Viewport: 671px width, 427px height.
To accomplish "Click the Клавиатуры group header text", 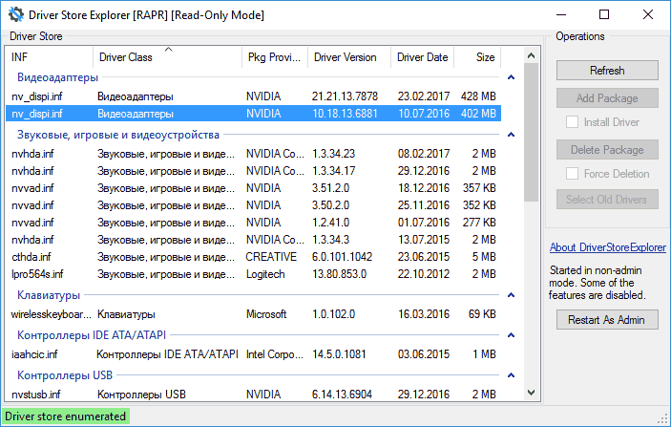I will (49, 295).
